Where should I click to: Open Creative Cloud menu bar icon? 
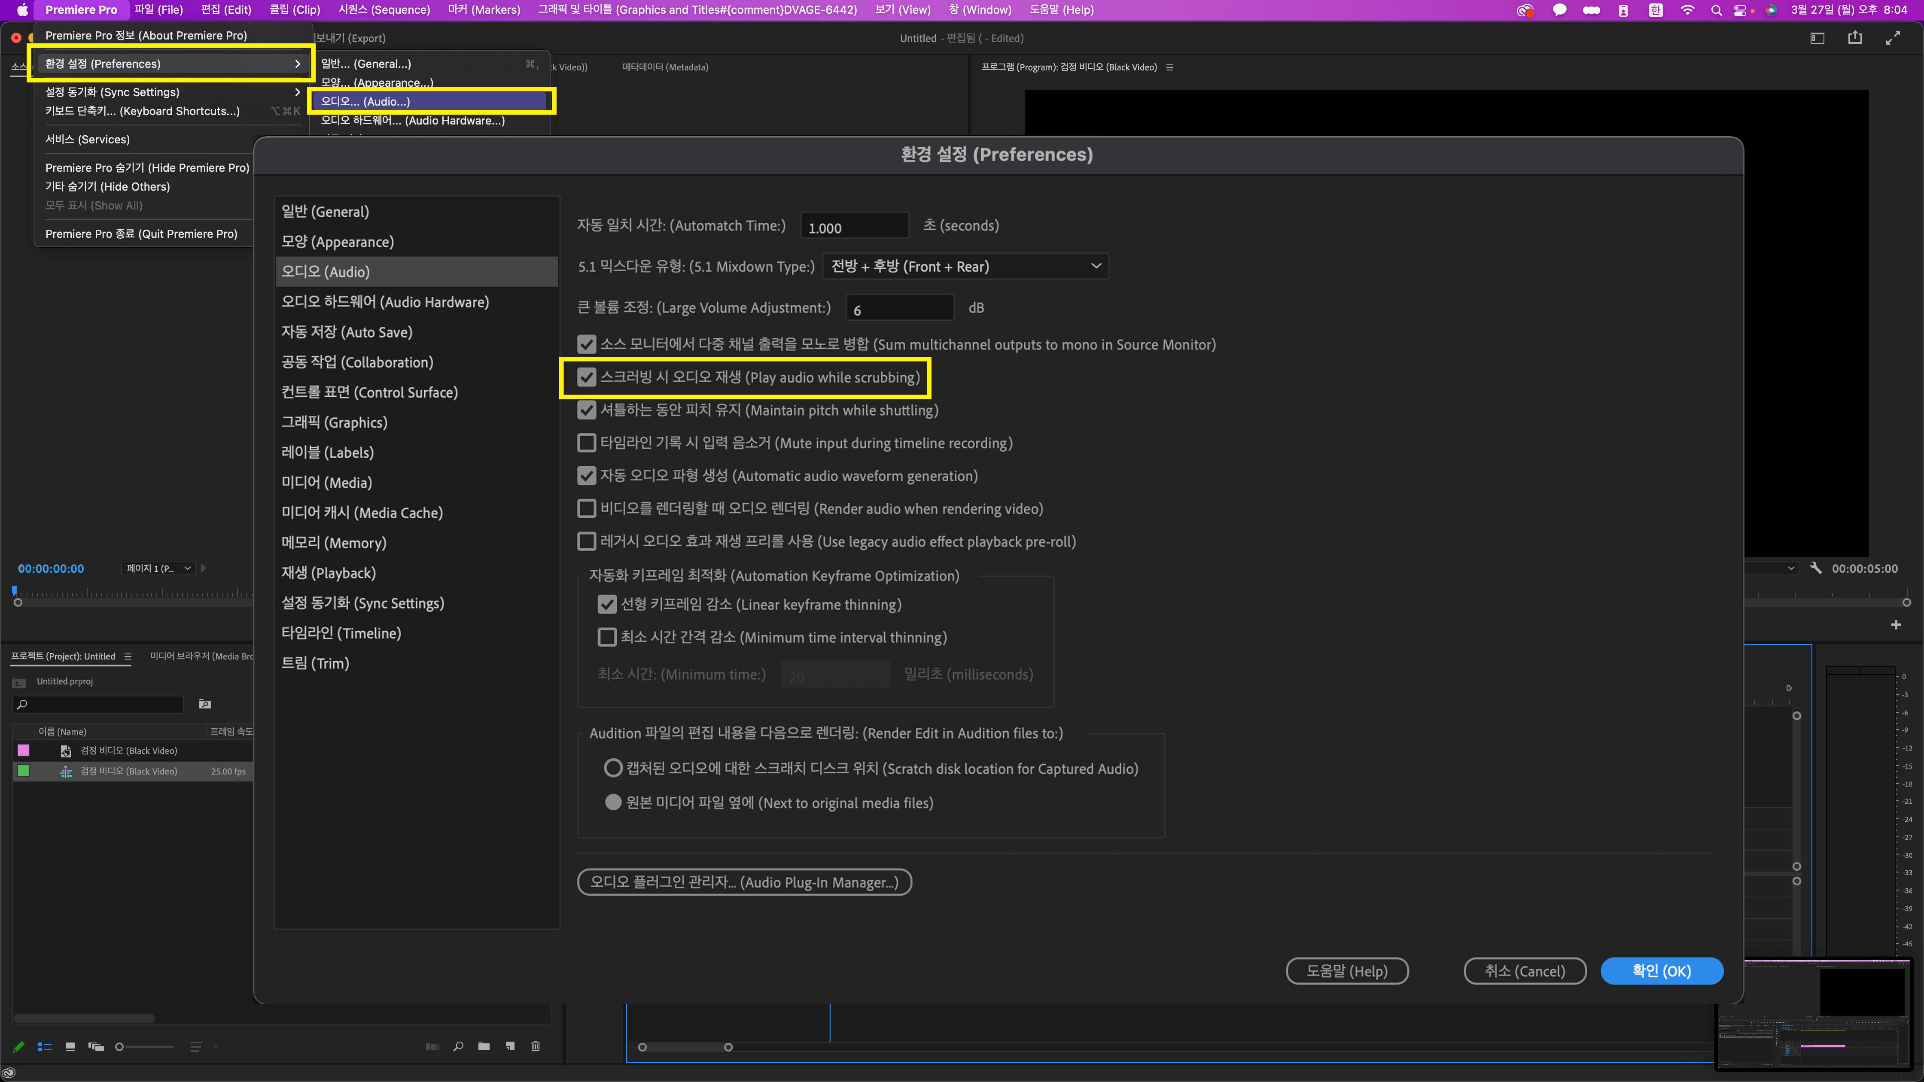pos(1525,10)
